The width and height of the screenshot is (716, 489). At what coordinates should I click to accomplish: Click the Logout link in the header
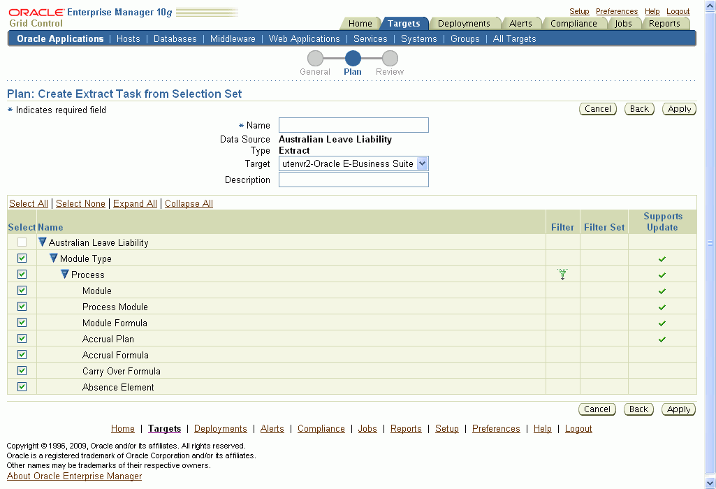(678, 11)
